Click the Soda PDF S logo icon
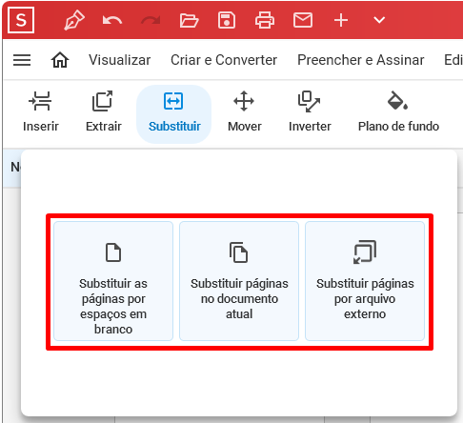463x423 pixels. 21,20
